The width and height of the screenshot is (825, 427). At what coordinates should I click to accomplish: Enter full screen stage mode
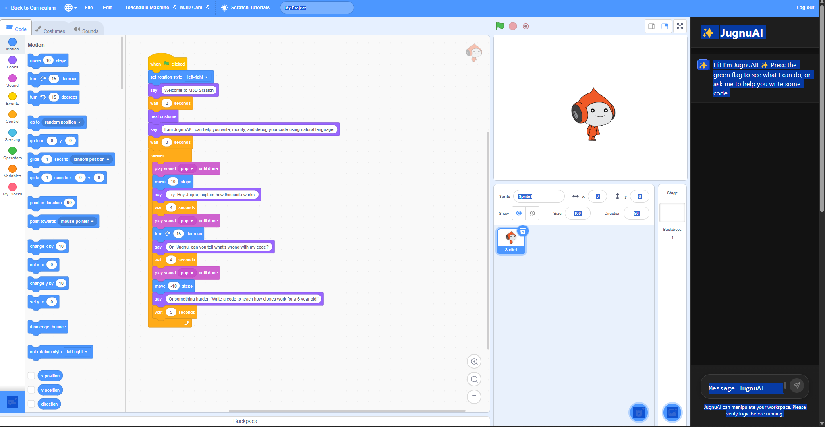pyautogui.click(x=680, y=26)
